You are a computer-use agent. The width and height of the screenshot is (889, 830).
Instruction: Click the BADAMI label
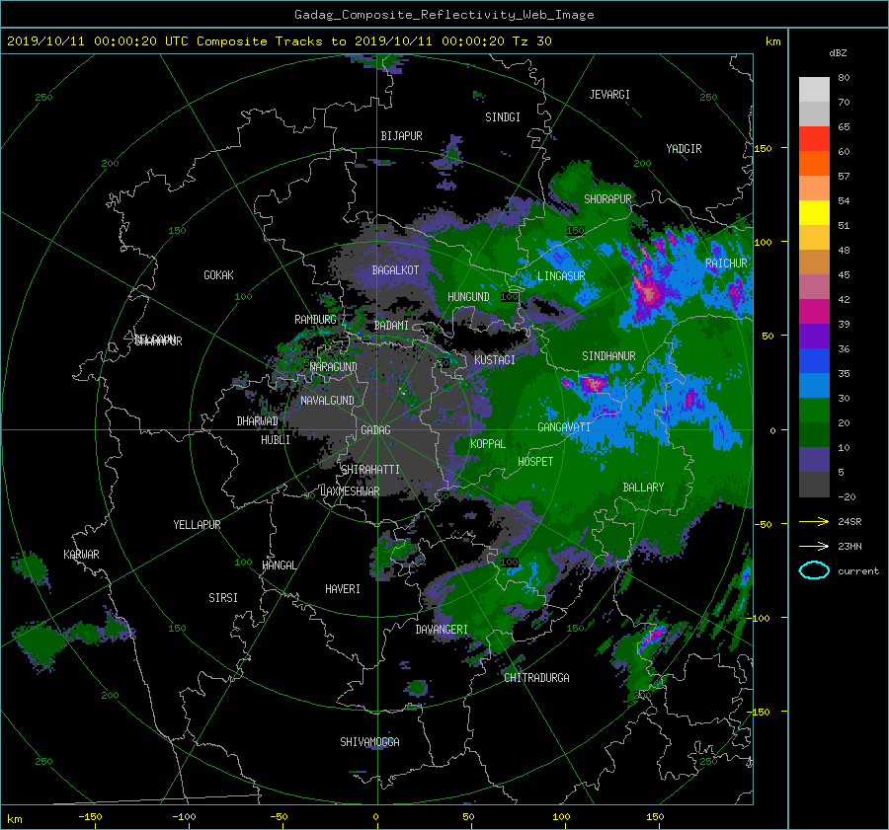click(x=391, y=326)
